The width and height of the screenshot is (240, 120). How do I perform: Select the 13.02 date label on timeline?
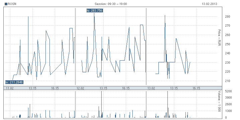[151, 88]
